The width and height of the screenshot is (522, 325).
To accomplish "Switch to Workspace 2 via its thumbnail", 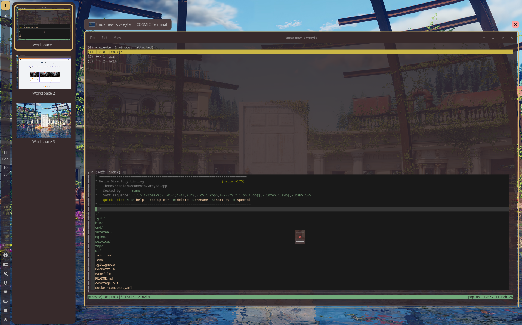I will (44, 72).
